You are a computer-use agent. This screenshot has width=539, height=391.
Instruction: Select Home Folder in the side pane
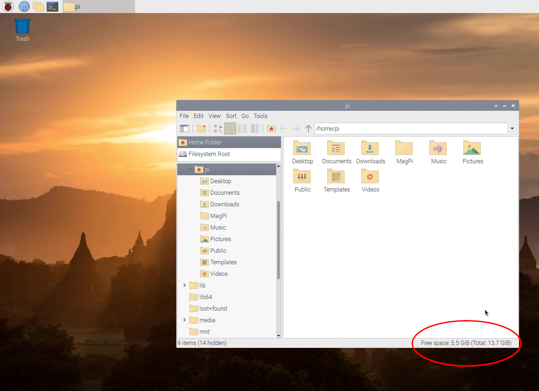click(205, 142)
